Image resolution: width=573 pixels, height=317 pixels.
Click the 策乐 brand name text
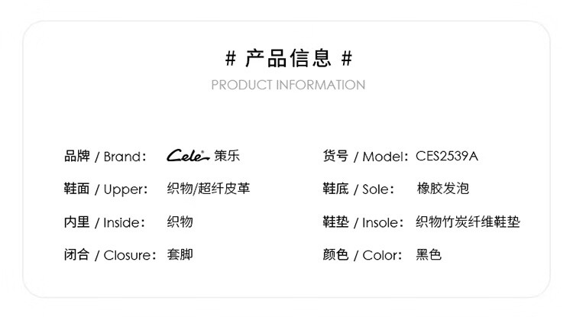(x=227, y=156)
